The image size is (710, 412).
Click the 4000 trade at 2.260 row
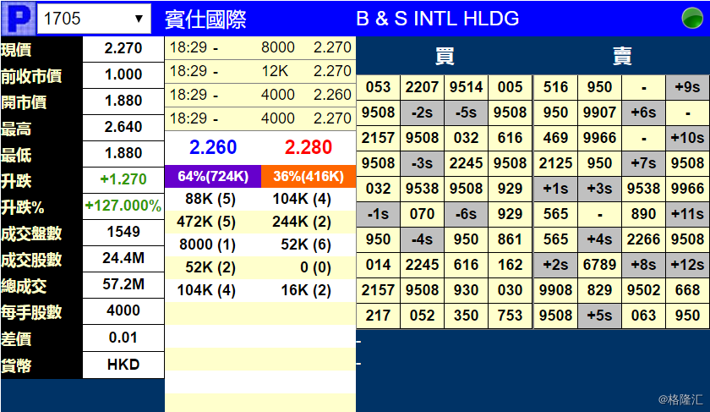(260, 95)
